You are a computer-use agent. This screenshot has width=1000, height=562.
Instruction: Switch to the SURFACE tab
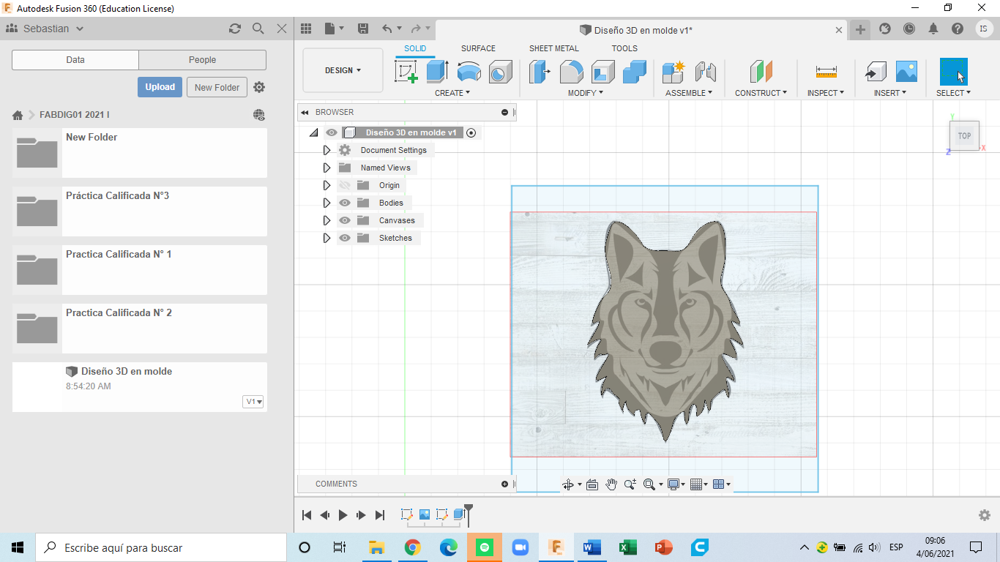pyautogui.click(x=478, y=48)
